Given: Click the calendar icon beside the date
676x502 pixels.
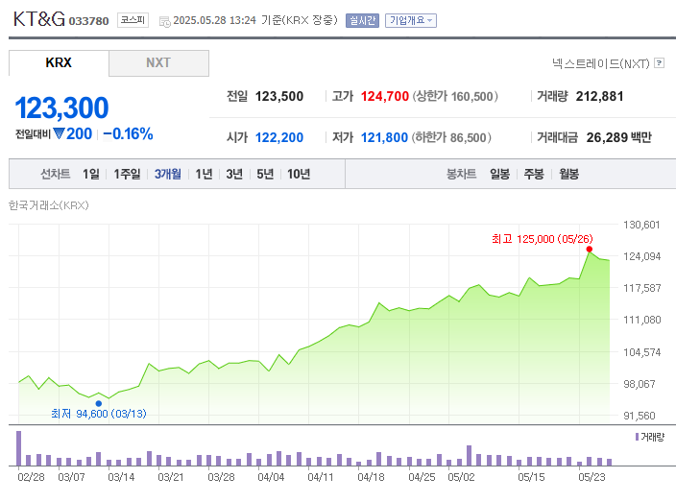Looking at the screenshot, I should click(x=165, y=21).
